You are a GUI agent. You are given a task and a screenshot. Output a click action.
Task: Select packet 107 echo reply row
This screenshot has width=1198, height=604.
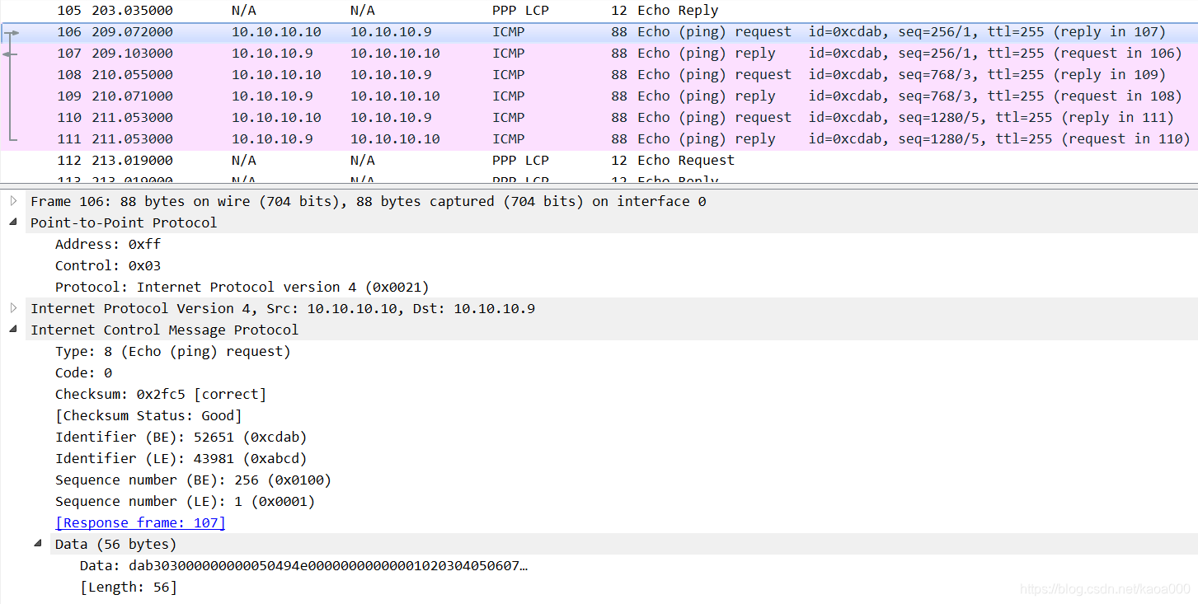point(599,54)
